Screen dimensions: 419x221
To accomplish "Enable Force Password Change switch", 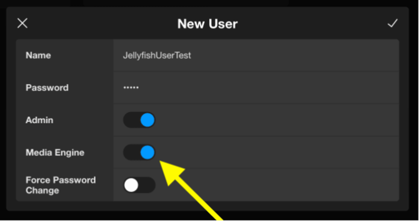I will tap(139, 185).
